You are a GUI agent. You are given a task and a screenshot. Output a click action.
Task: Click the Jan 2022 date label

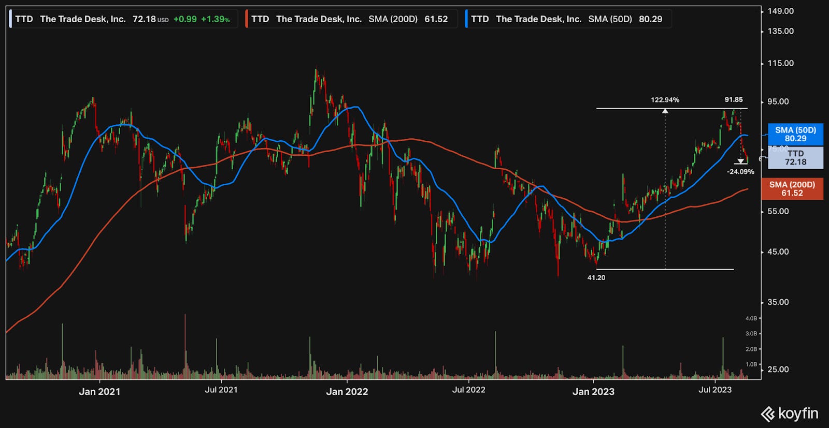(347, 392)
